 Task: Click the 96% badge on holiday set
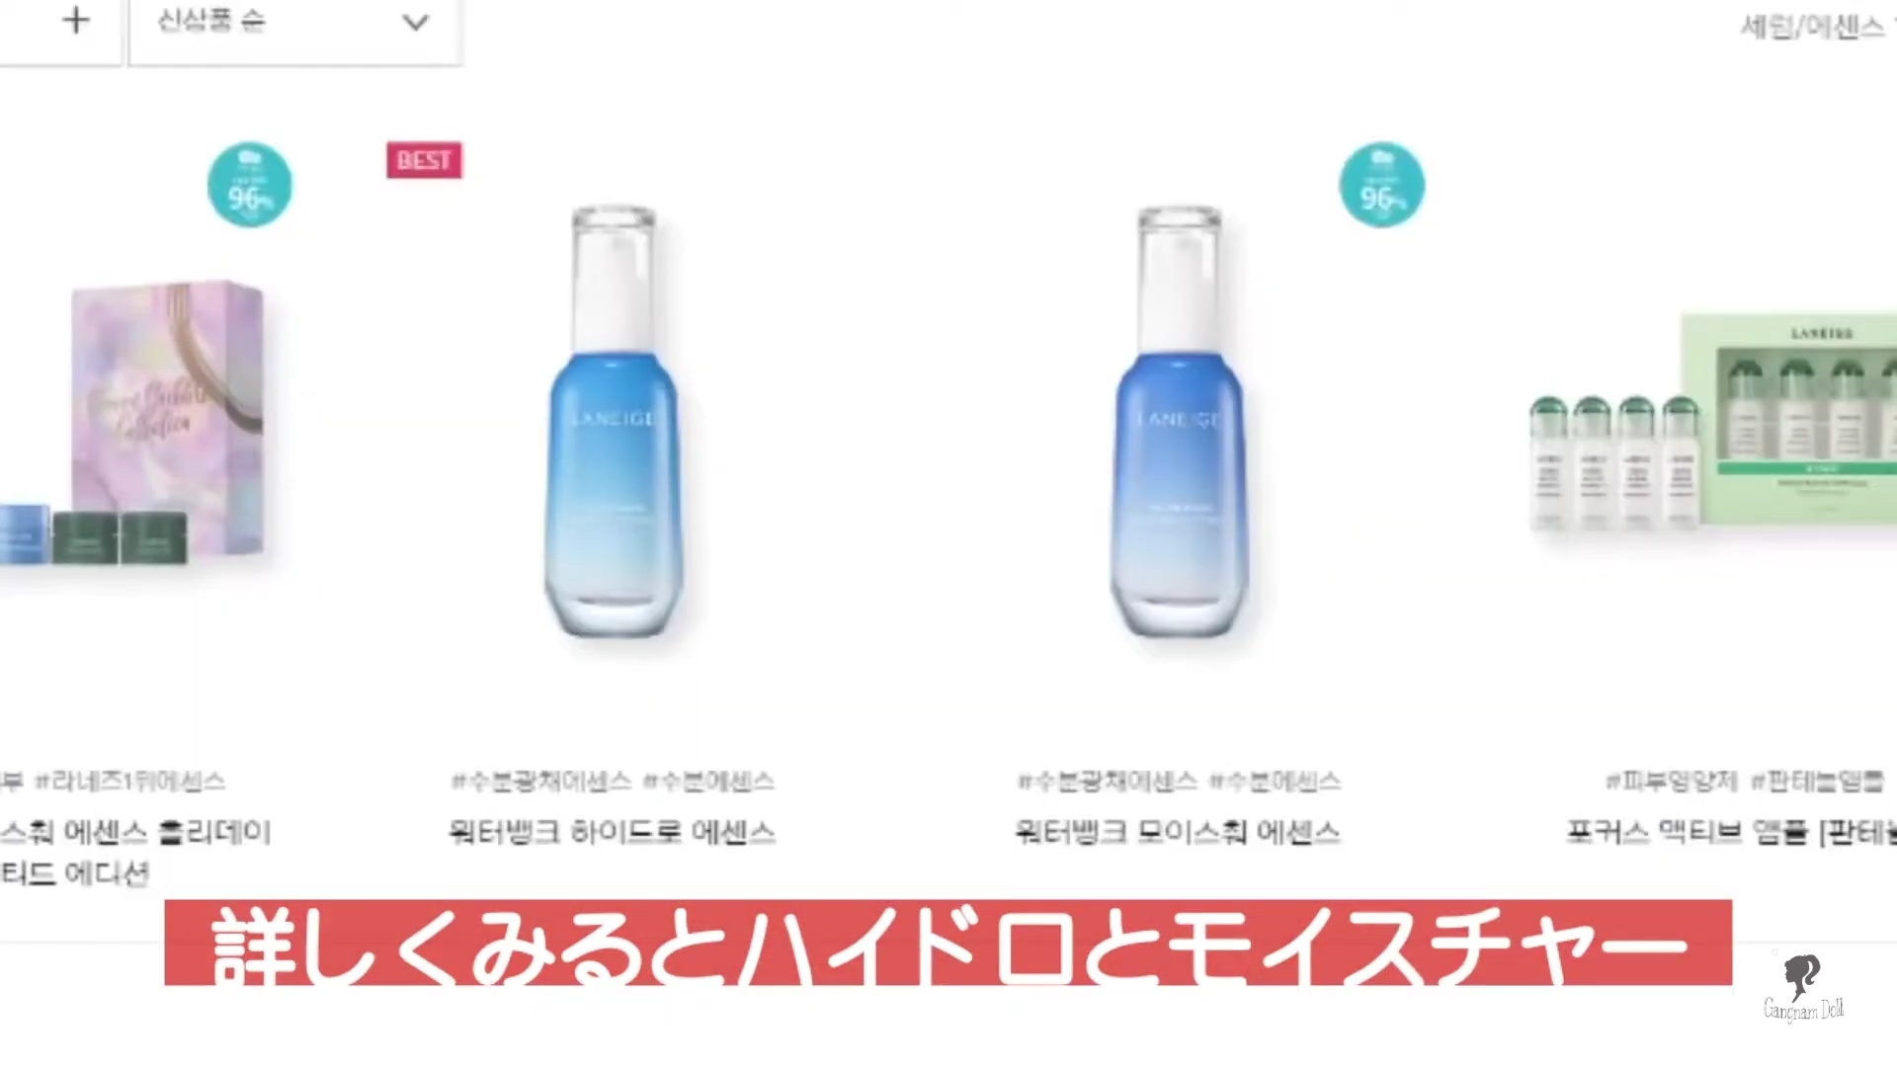250,185
